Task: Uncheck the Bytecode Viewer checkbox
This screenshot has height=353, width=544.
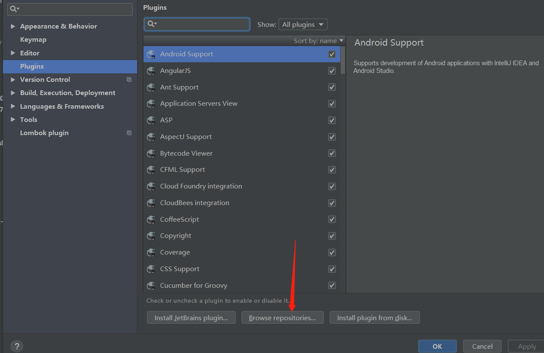Action: click(x=332, y=153)
